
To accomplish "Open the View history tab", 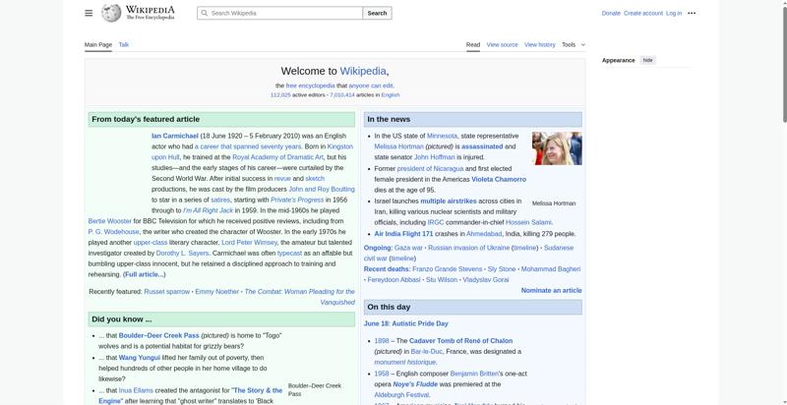I will coord(539,44).
